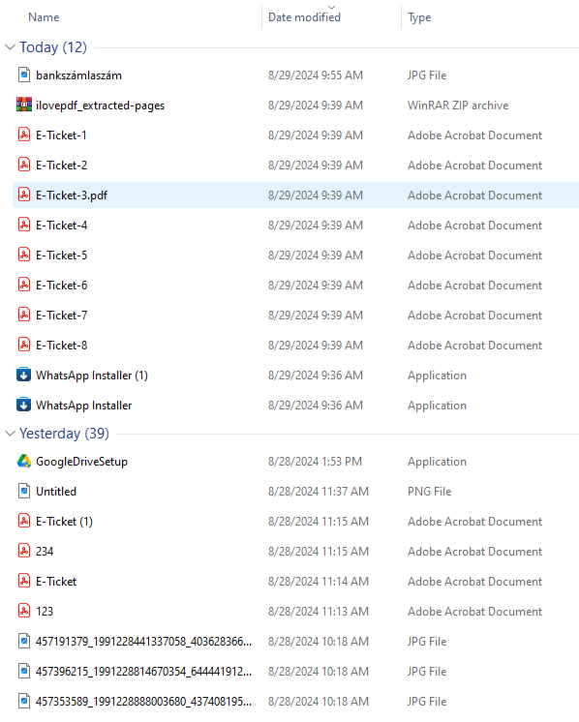Select the file named 123
Screen dimensions: 579x722
tap(45, 611)
